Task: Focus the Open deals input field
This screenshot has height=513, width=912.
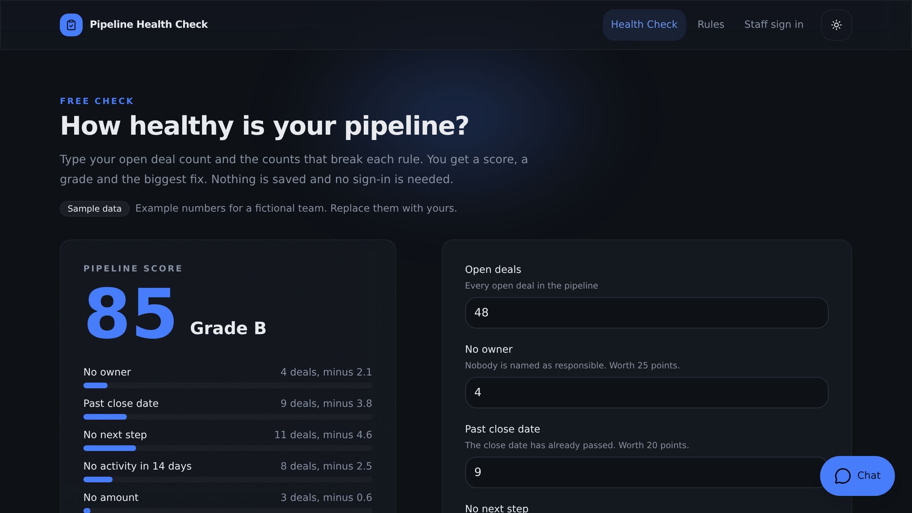Action: click(647, 312)
